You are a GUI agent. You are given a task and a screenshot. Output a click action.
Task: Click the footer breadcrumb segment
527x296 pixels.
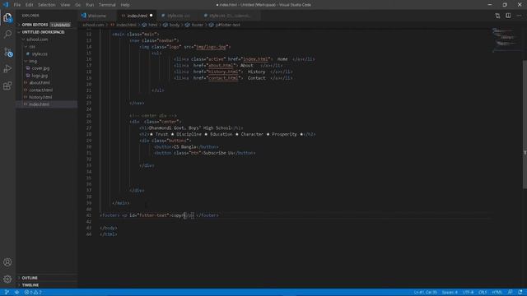point(197,25)
